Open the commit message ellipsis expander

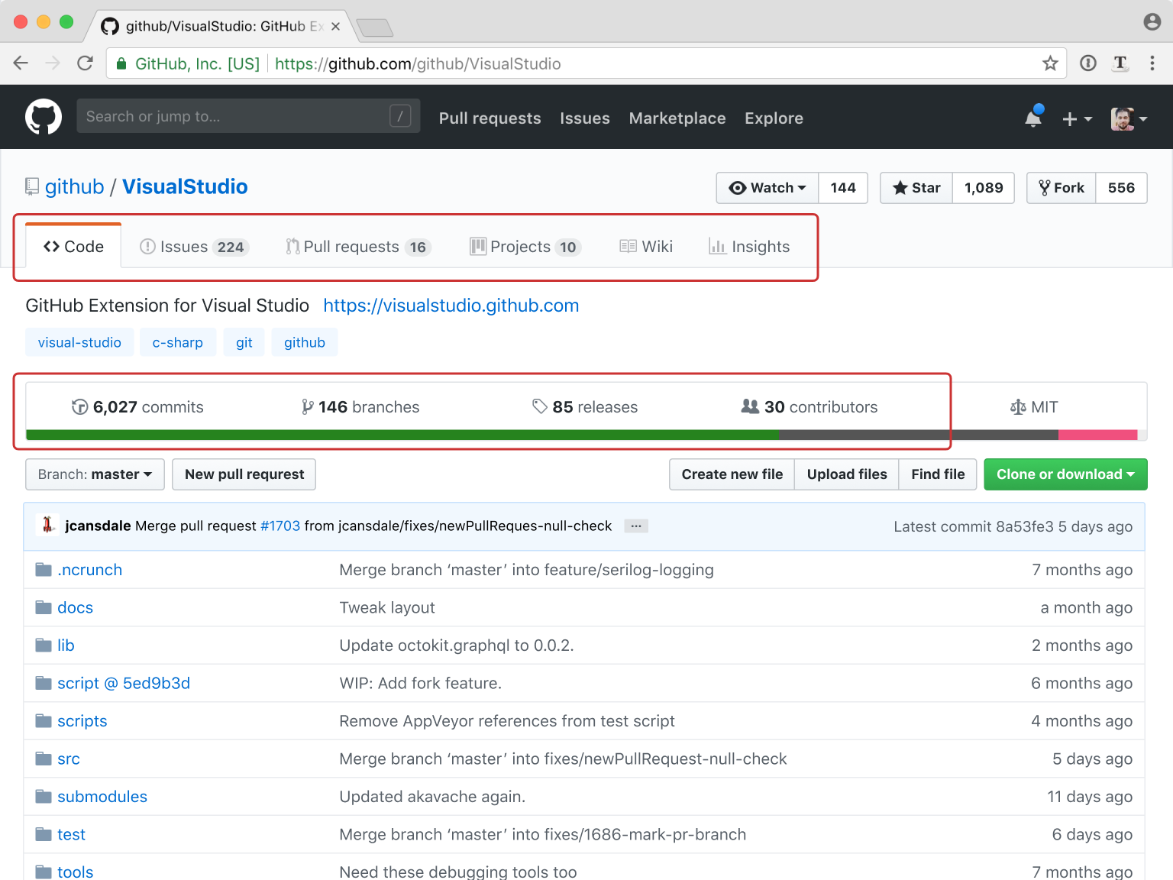pos(636,526)
